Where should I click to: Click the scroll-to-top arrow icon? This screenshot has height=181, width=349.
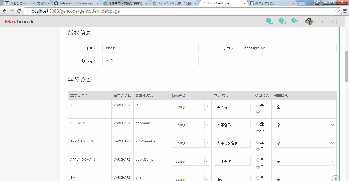(x=335, y=178)
